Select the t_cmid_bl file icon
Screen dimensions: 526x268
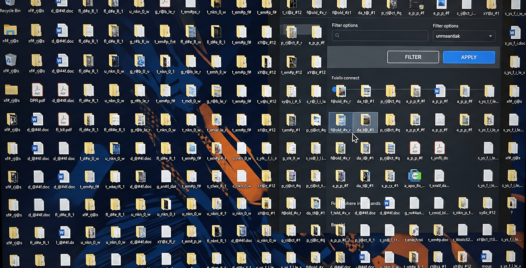pyautogui.click(x=438, y=203)
